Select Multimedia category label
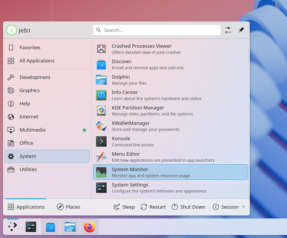This screenshot has width=287, height=238. pos(33,130)
